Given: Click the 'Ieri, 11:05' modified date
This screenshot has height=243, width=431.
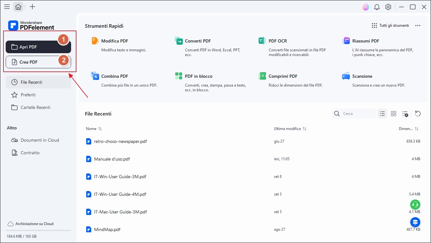Looking at the screenshot, I should 282,159.
